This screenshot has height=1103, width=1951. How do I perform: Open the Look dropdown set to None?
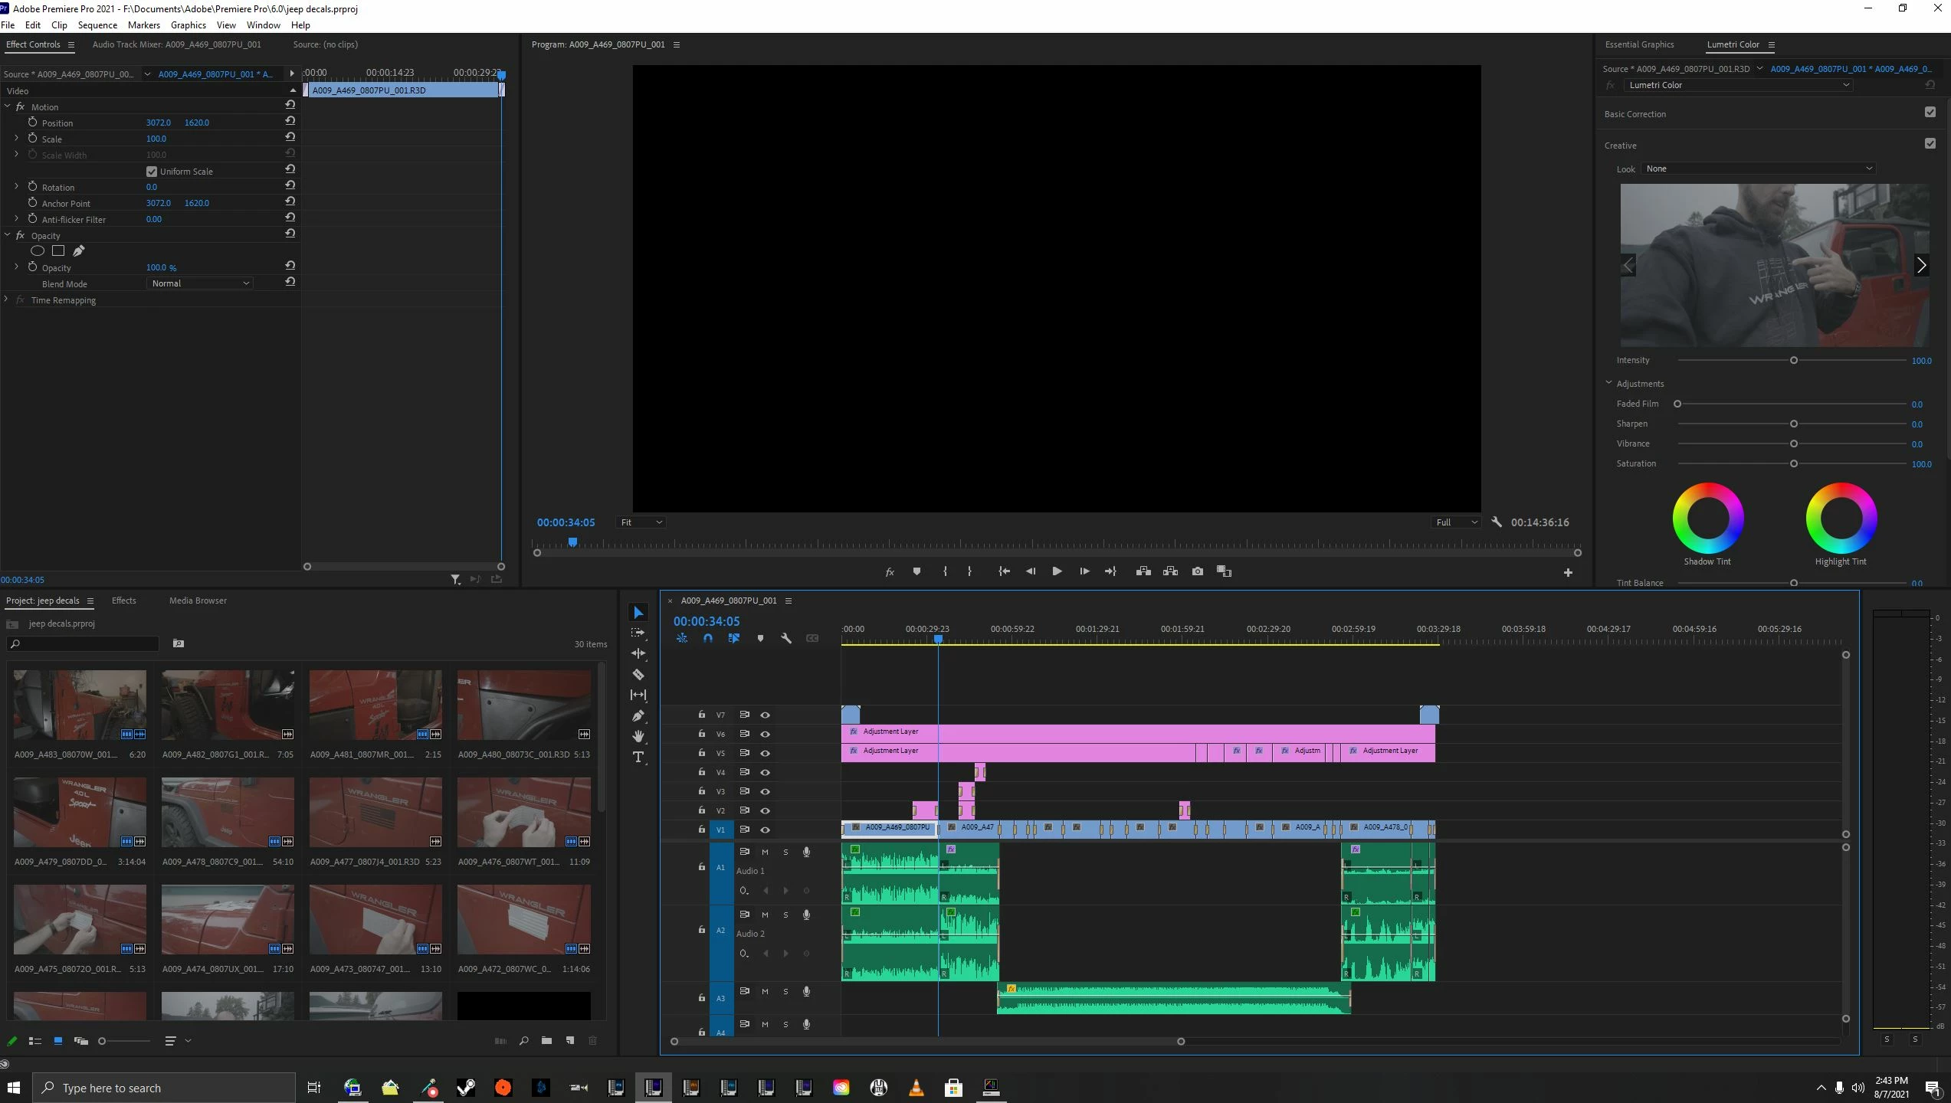click(1758, 169)
